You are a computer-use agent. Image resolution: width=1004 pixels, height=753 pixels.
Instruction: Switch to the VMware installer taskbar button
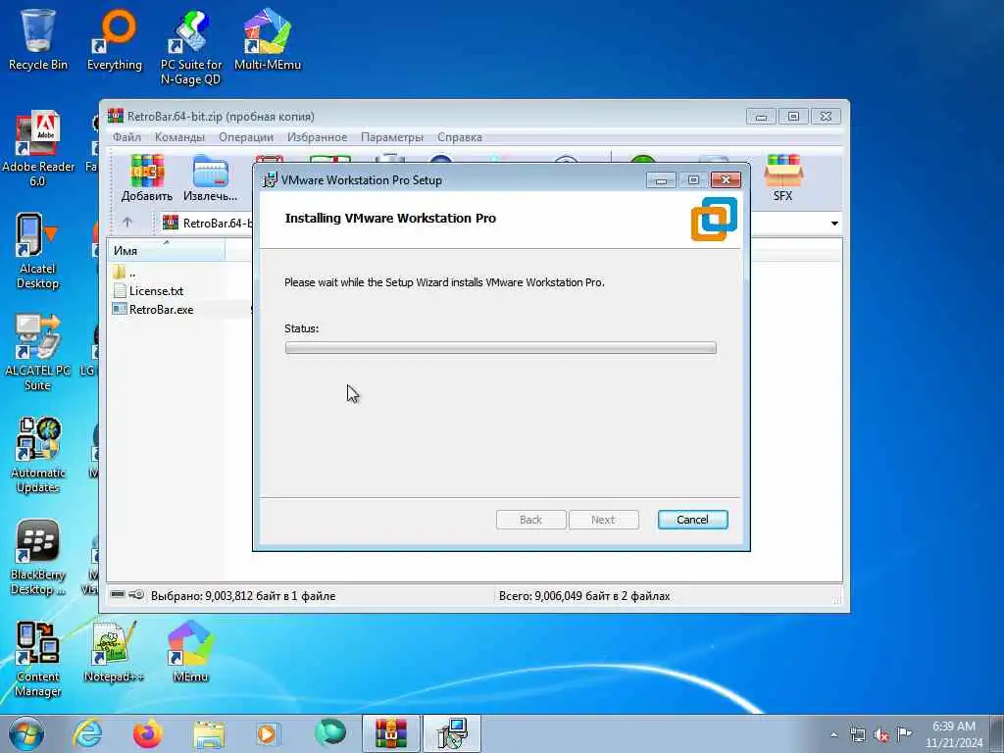coord(451,733)
